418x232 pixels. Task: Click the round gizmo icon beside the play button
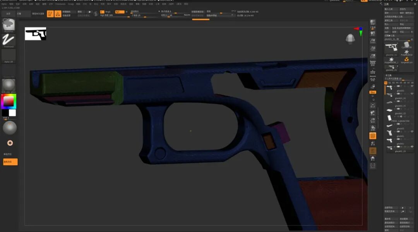tap(96, 14)
